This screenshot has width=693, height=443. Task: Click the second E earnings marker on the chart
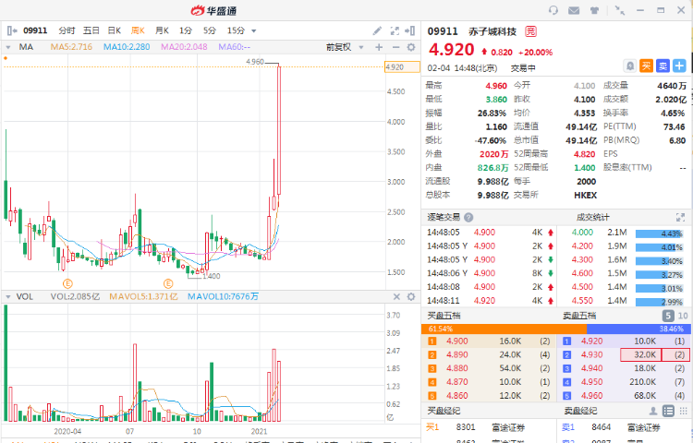tap(168, 283)
